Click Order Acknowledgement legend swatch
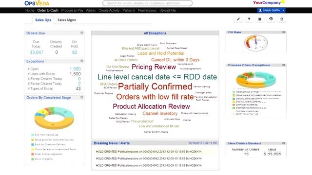This screenshot has width=312, height=175. point(33,154)
